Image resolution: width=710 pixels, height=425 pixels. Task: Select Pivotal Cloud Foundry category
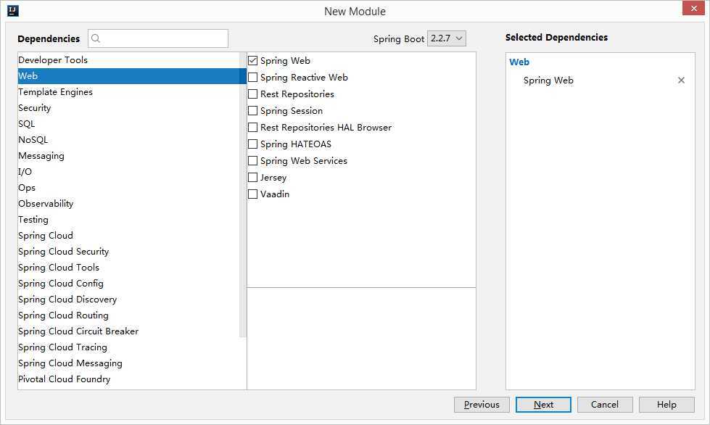[x=128, y=379]
